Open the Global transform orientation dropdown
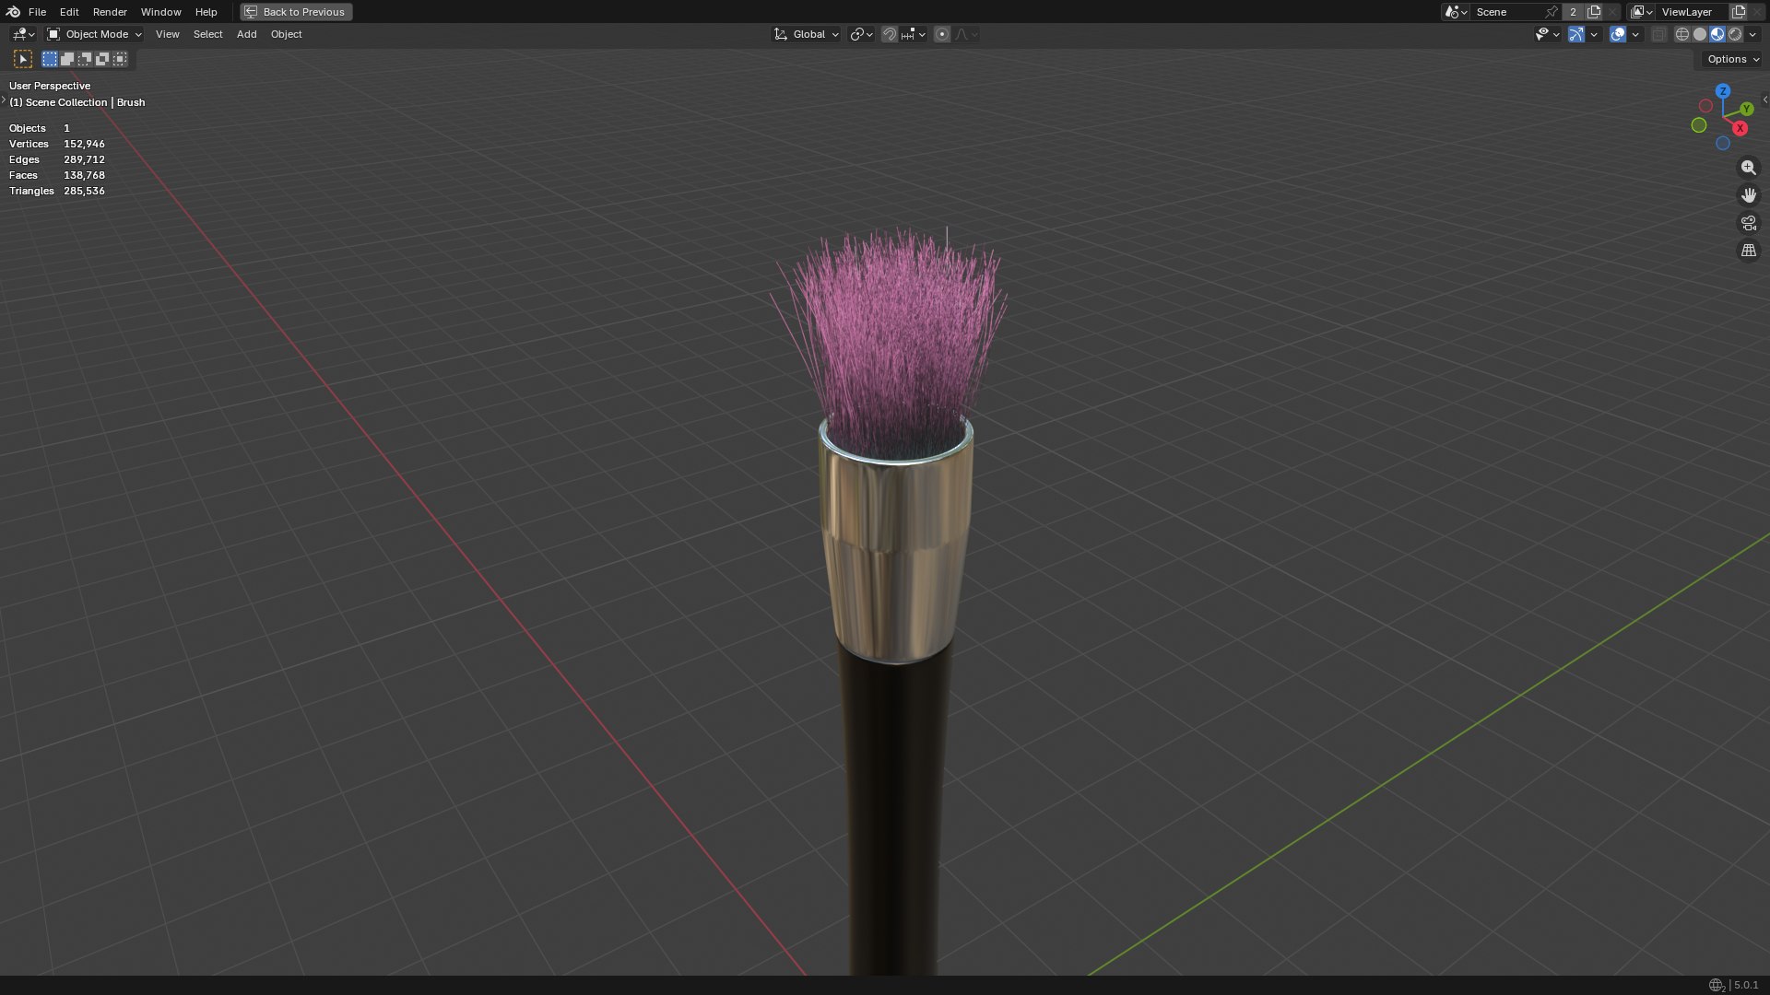Image resolution: width=1770 pixels, height=995 pixels. click(807, 34)
